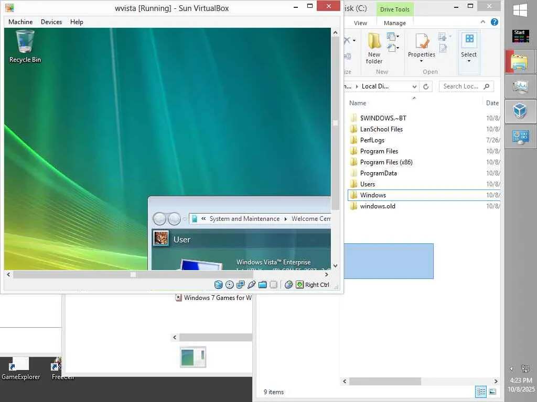Click the Refresh button beside address bar
537x402 pixels.
(426, 86)
